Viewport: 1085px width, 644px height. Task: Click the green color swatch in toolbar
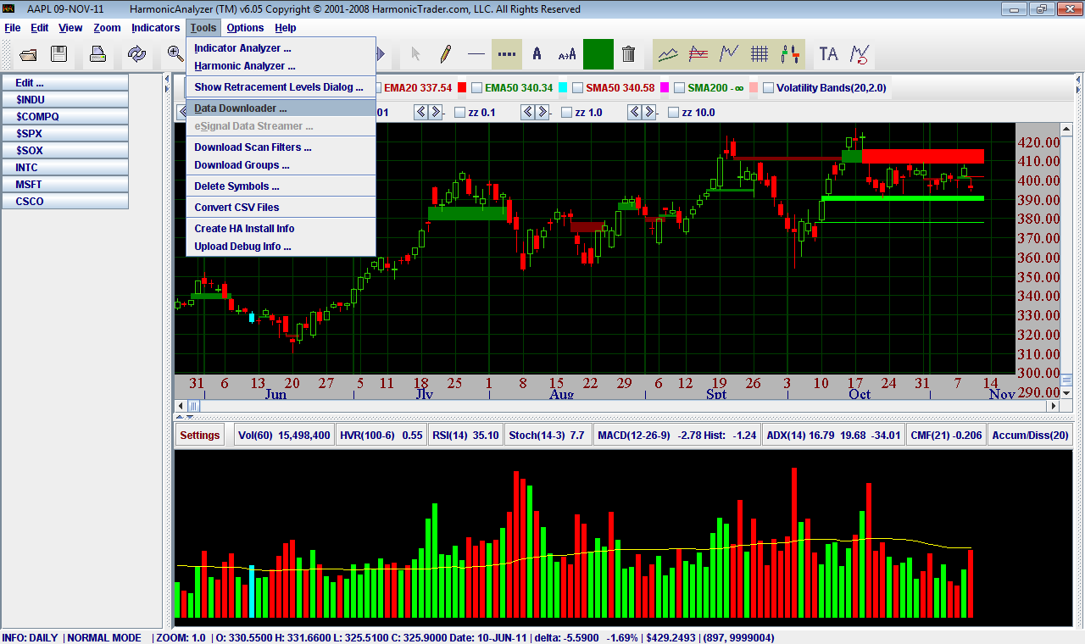point(598,54)
